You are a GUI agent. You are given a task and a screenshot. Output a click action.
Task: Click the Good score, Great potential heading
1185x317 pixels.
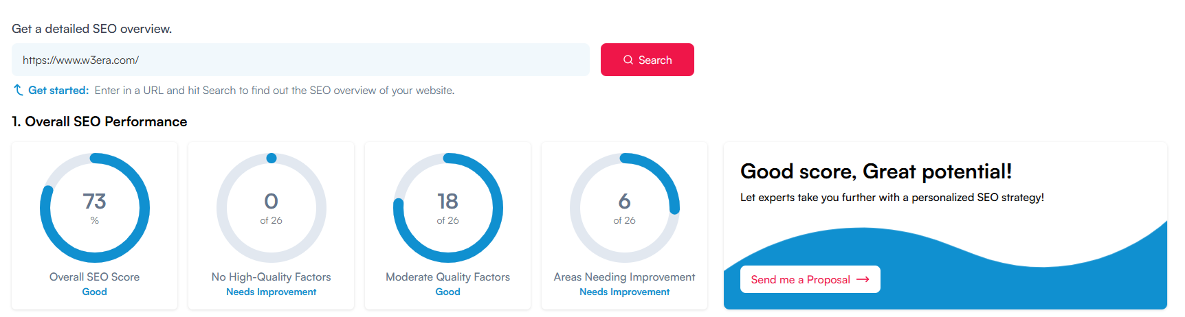[876, 172]
